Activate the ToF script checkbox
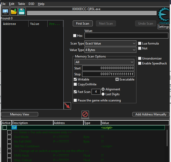 point(5,128)
